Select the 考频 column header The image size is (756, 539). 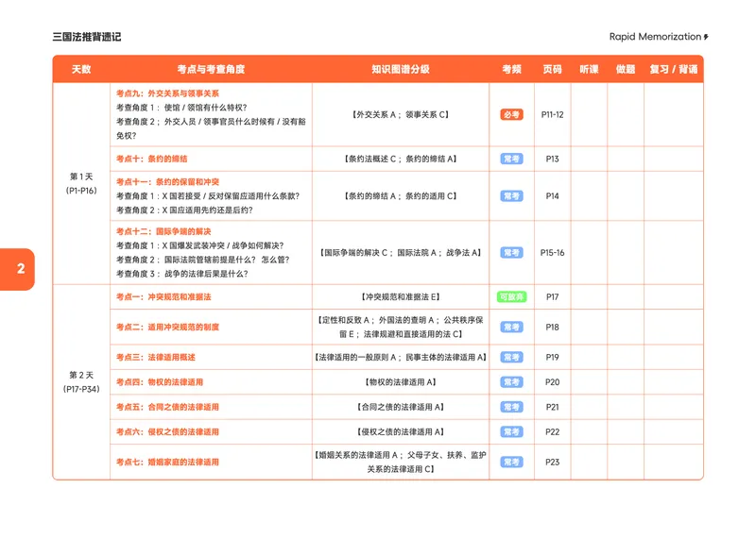click(x=511, y=69)
